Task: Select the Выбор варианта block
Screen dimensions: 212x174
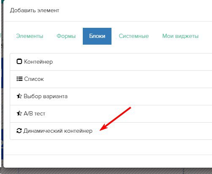Action: [x=111, y=96]
